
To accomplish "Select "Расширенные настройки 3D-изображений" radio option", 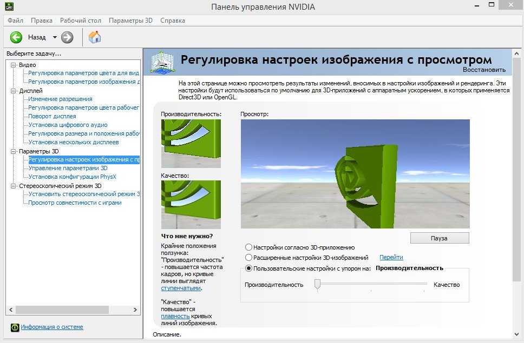I will (249, 258).
